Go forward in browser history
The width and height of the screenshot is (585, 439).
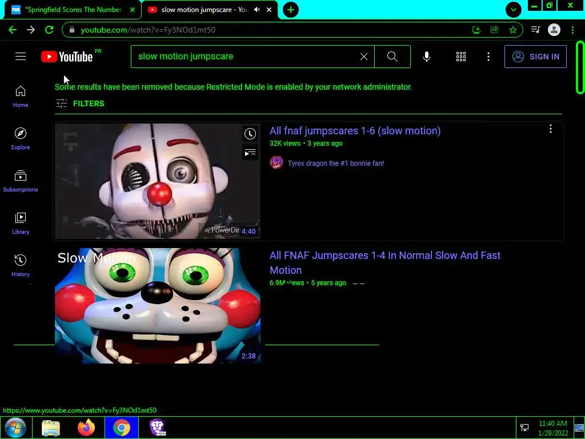click(31, 30)
